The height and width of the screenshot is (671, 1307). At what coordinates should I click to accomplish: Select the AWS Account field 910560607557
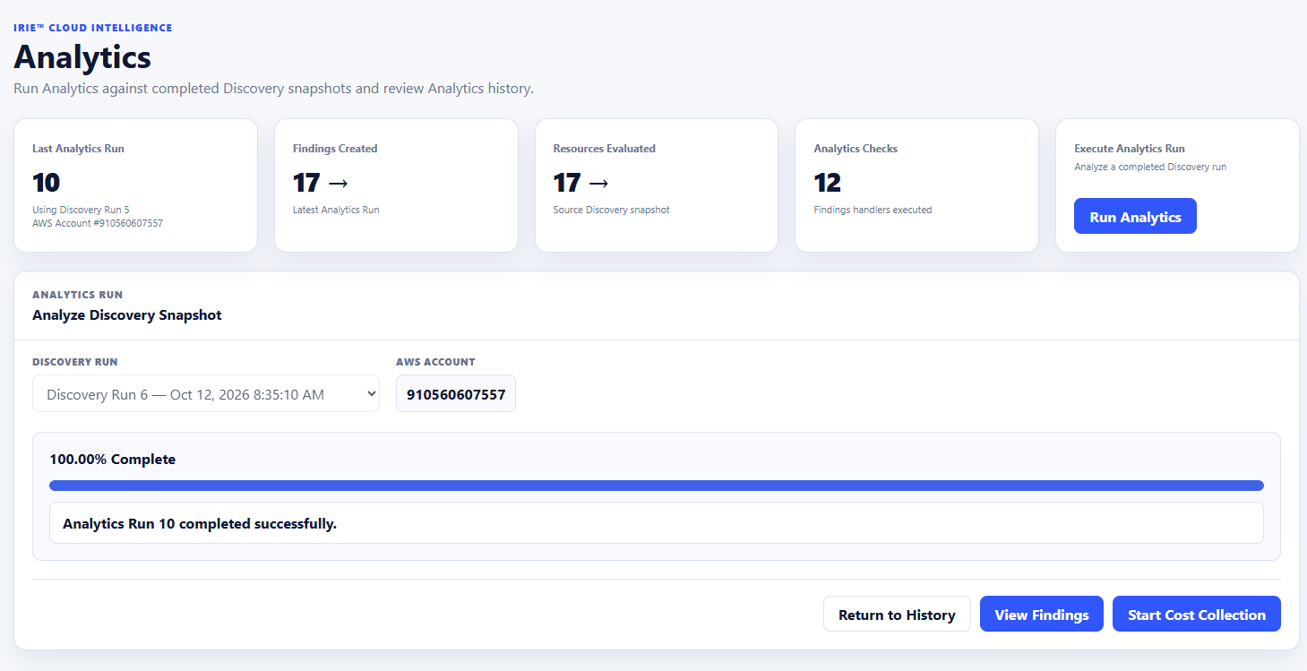(456, 393)
